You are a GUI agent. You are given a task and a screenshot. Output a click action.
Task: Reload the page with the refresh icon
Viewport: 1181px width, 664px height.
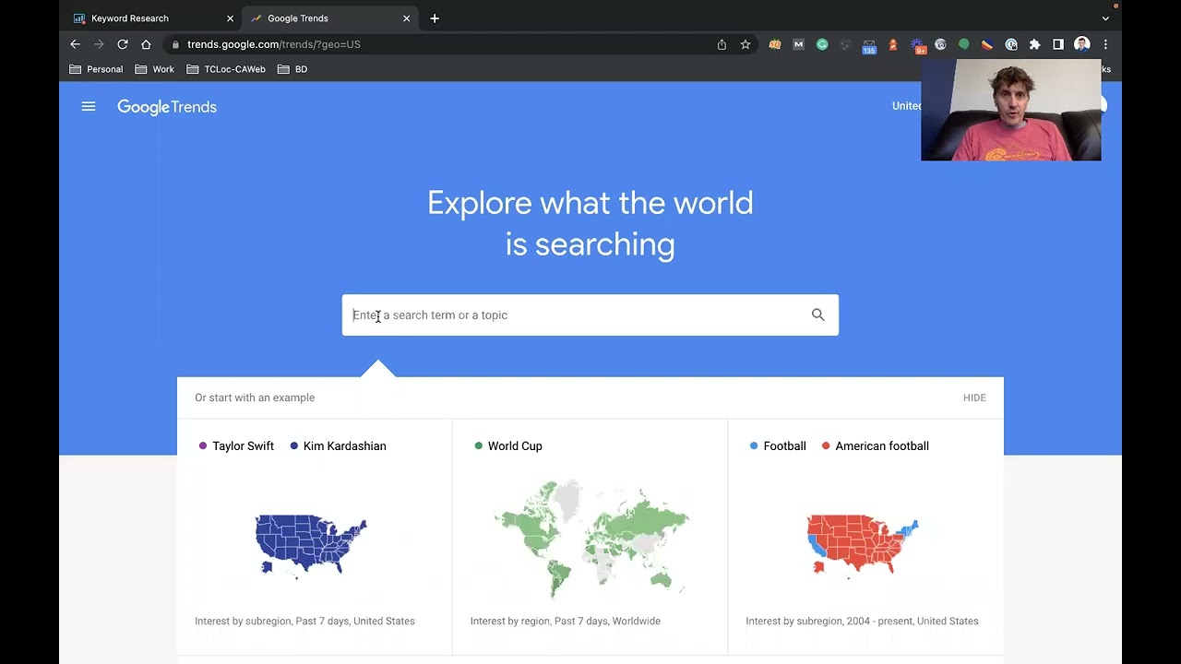point(122,44)
